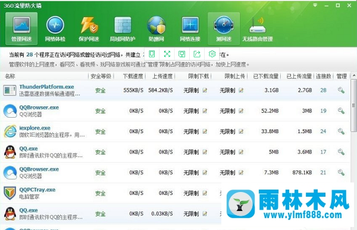Screen dimensions: 357x230
Task: Click the program list scrollbar up arrow
Action: tap(353, 75)
